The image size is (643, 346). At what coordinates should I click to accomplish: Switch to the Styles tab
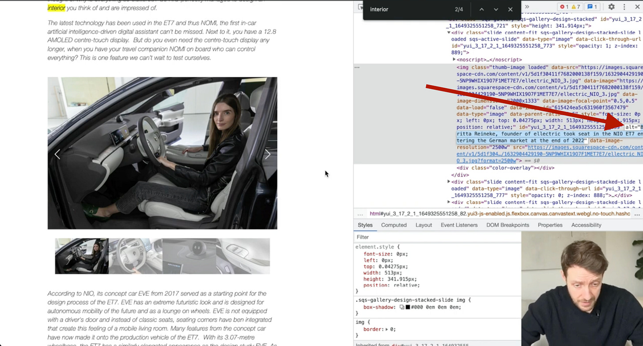[x=365, y=225]
